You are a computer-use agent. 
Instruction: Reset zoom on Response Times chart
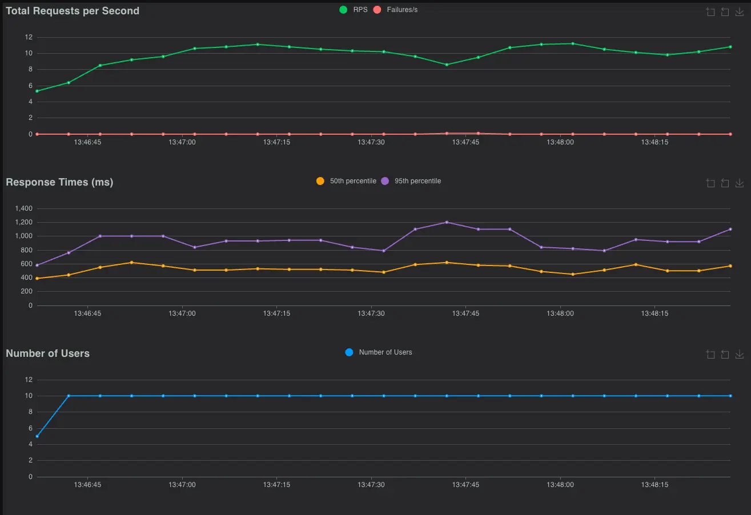click(725, 183)
